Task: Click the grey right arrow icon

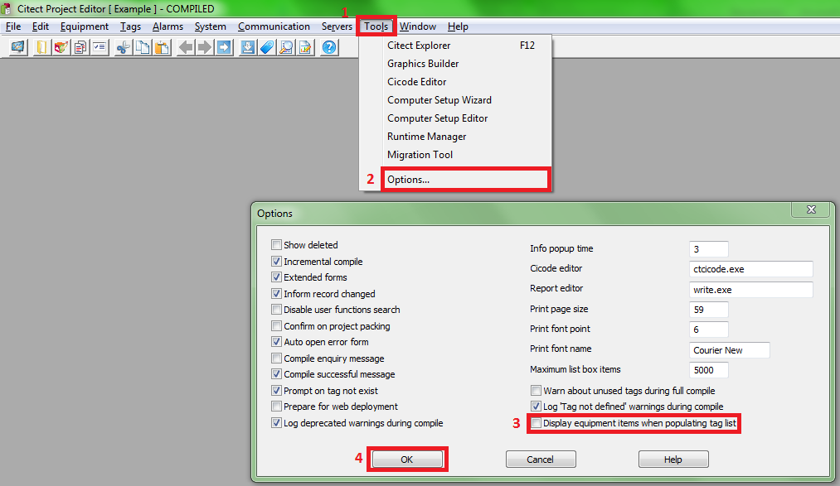Action: click(205, 47)
